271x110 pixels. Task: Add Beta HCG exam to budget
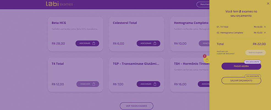(87, 43)
